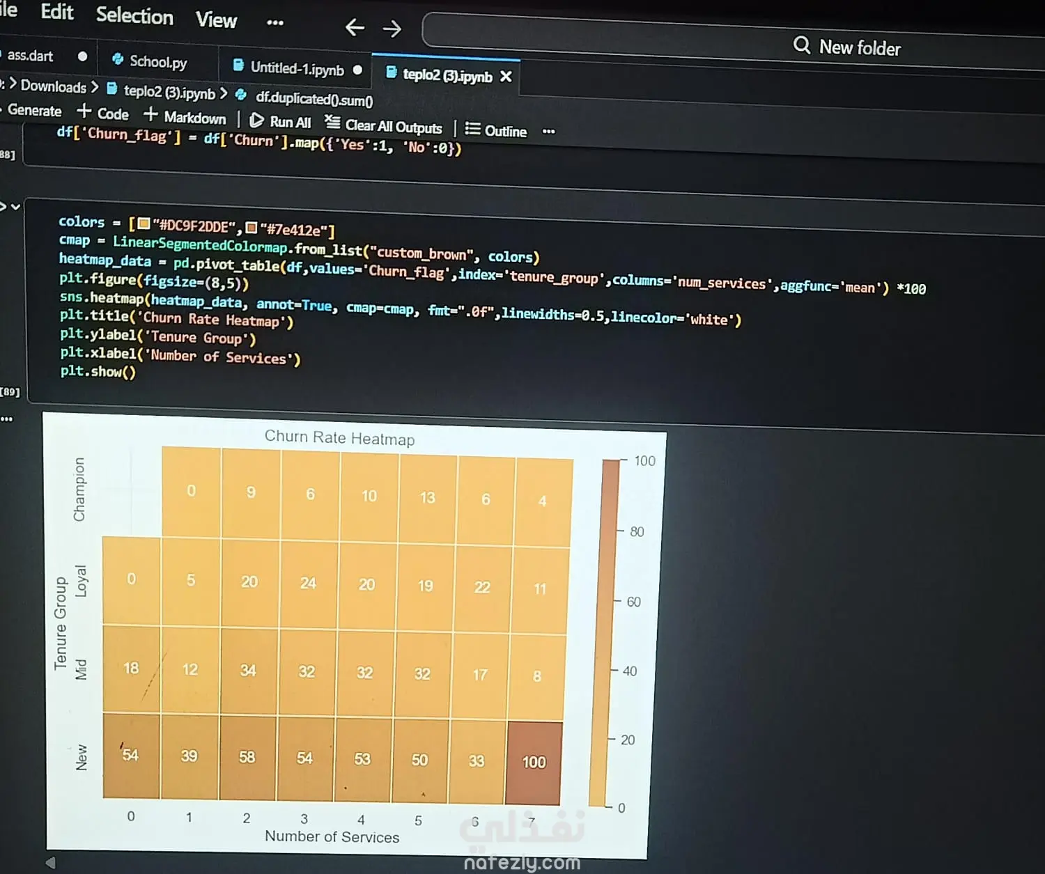This screenshot has width=1045, height=874.
Task: Click the Go Forward arrow
Action: click(x=392, y=29)
